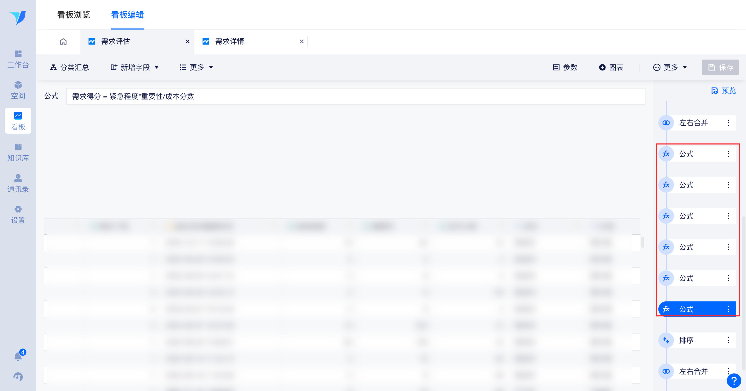
Task: Open the 工作台 workbench sidebar icon
Action: (x=18, y=59)
